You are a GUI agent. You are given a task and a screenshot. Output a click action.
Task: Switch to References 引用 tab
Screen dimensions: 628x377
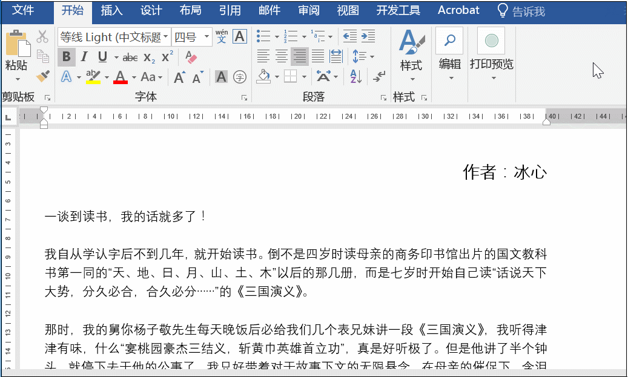(x=230, y=10)
